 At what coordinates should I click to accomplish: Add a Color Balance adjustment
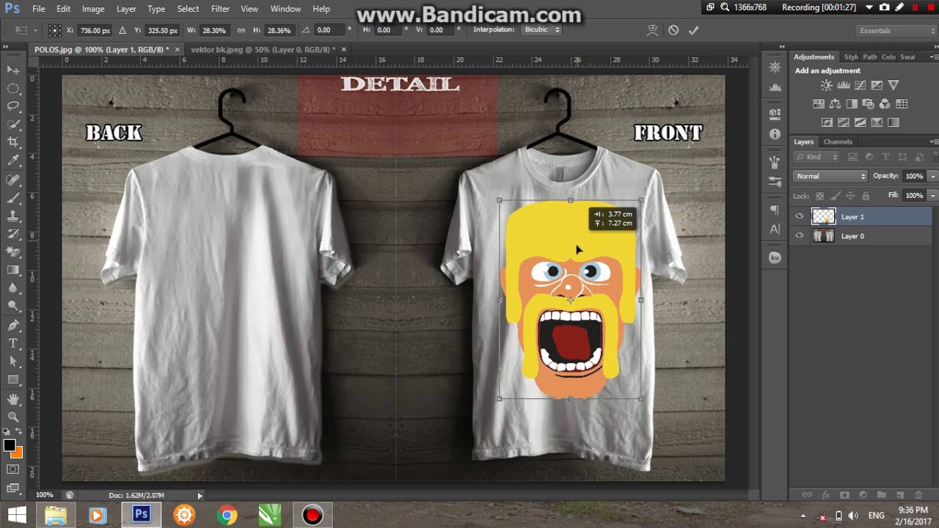pos(836,104)
